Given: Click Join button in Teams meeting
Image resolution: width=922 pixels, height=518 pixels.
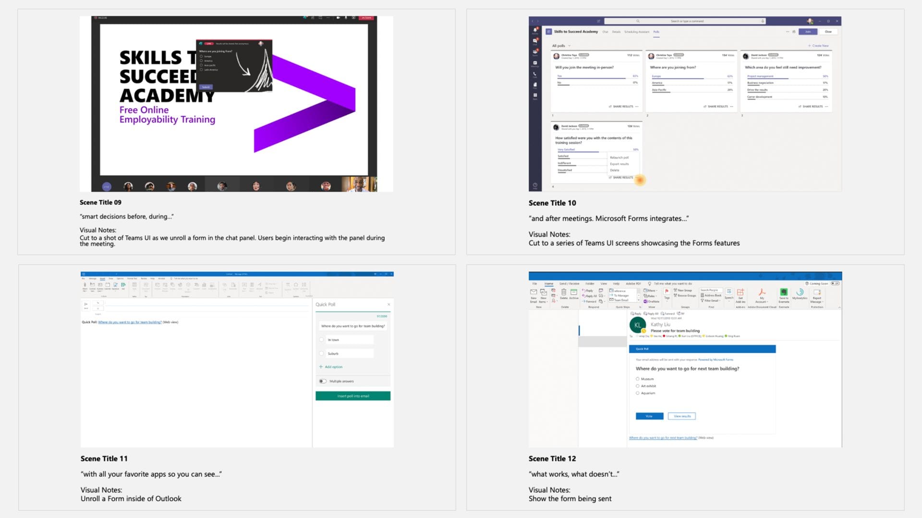Looking at the screenshot, I should (x=808, y=32).
